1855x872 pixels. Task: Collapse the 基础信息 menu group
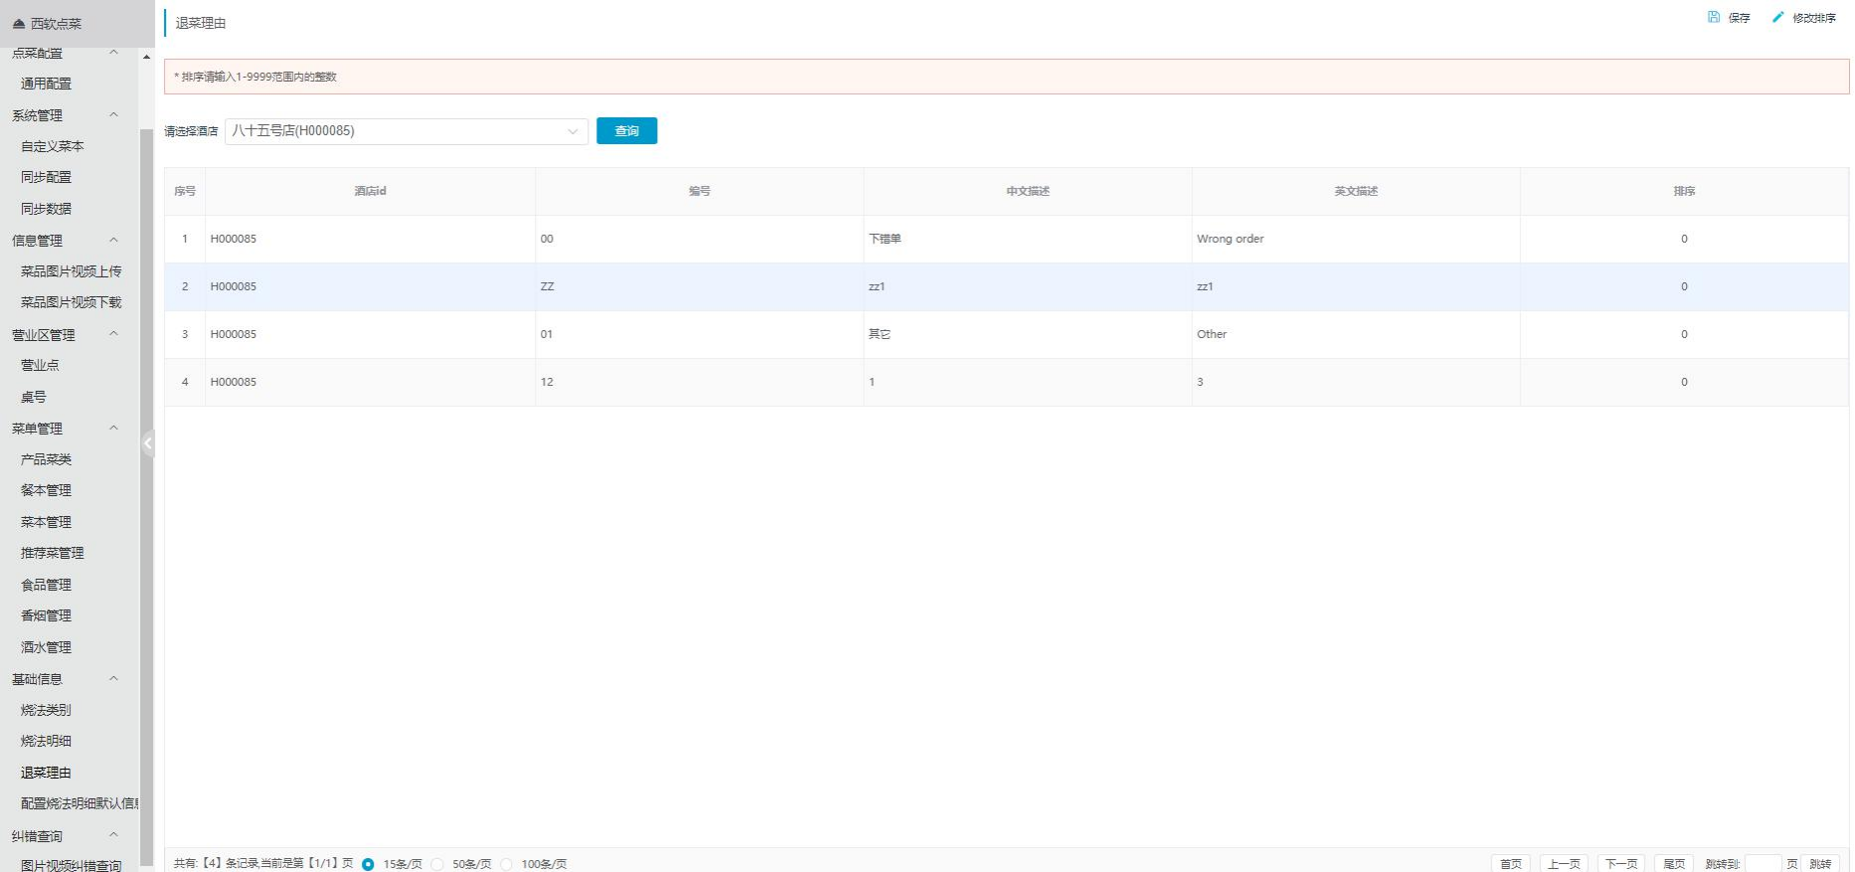click(x=113, y=679)
